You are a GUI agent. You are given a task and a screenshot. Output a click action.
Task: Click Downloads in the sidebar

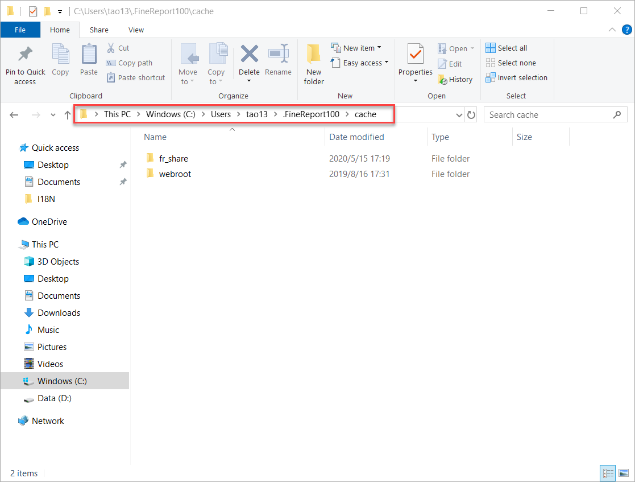58,312
